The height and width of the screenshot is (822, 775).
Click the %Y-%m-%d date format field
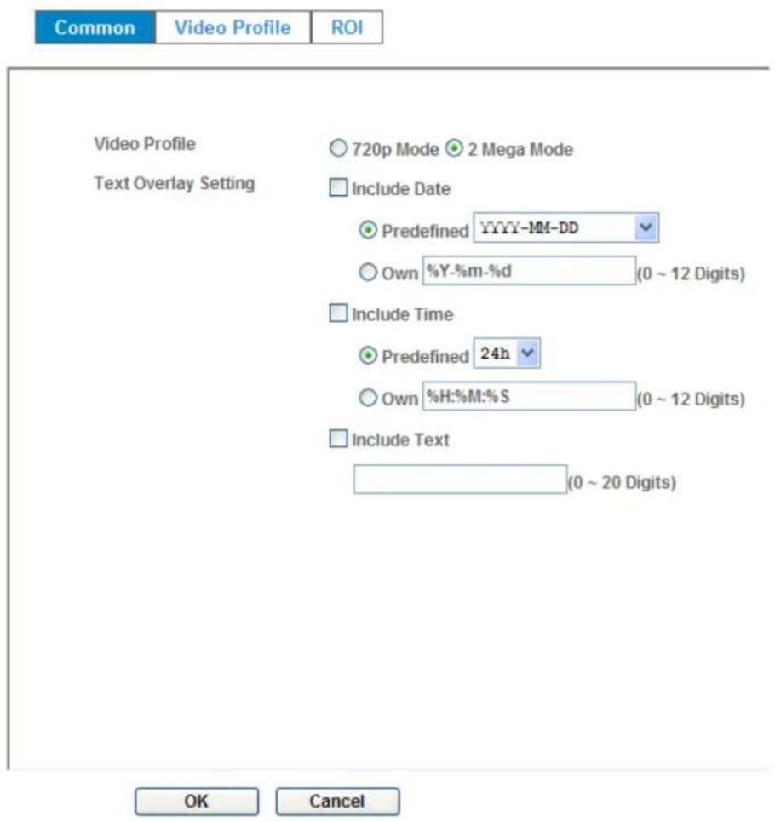click(529, 271)
